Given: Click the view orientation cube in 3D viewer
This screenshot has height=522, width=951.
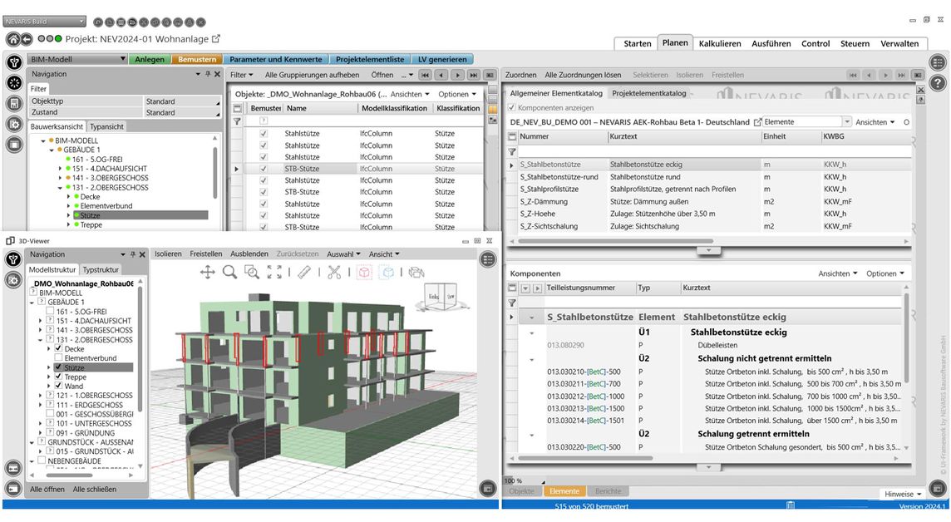Looking at the screenshot, I should 441,297.
